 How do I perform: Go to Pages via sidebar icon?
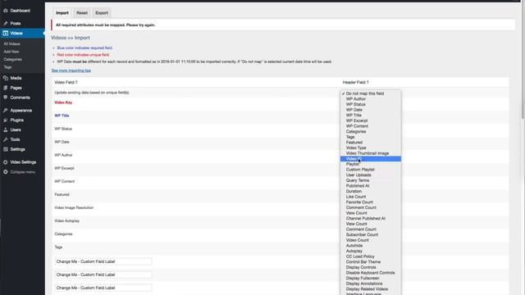click(6, 88)
